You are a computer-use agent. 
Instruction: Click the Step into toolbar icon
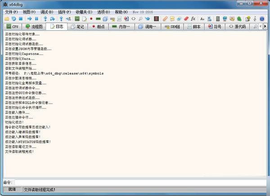[x=45, y=19]
